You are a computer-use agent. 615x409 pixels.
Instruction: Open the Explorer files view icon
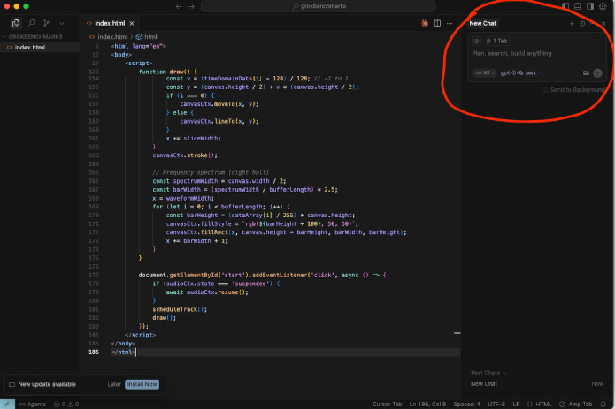coord(16,23)
